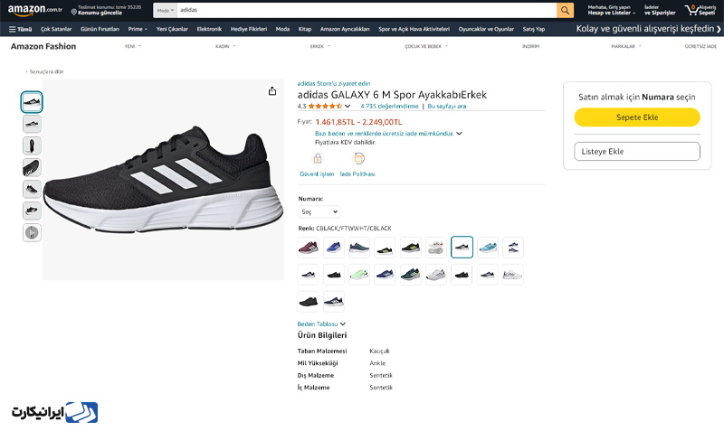Click the Sepete Ekle button
This screenshot has height=431, width=724.
637,117
